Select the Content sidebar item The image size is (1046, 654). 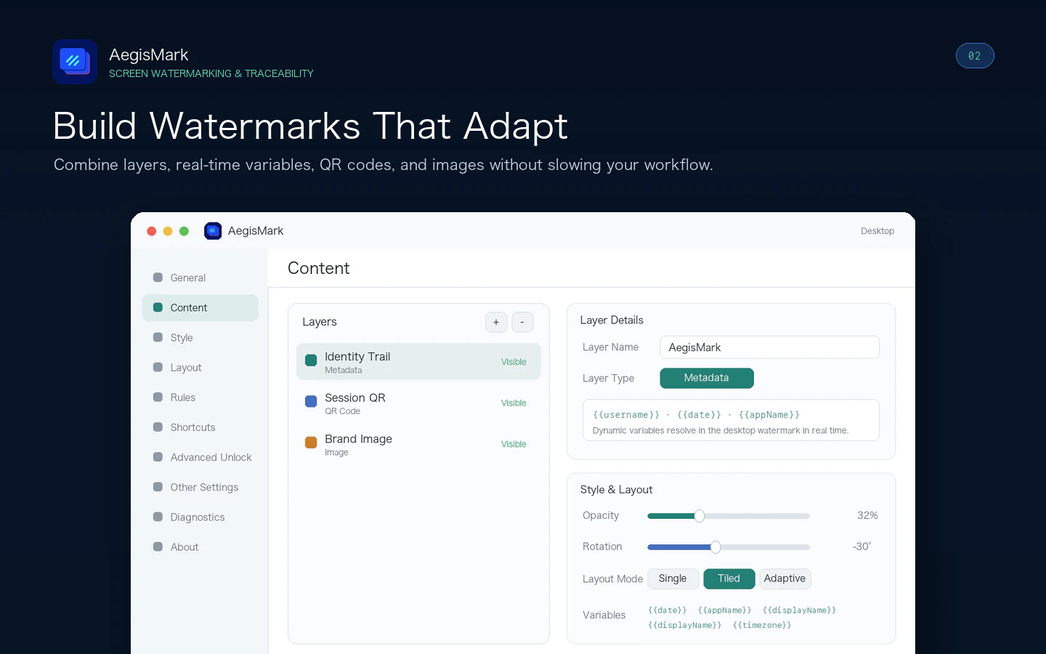[200, 307]
